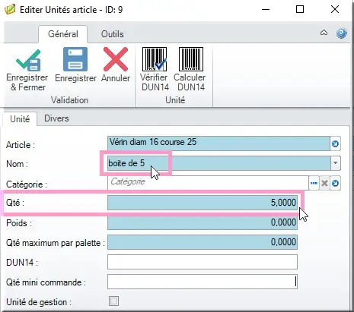
Task: Open the Divers tab
Action: pyautogui.click(x=56, y=118)
